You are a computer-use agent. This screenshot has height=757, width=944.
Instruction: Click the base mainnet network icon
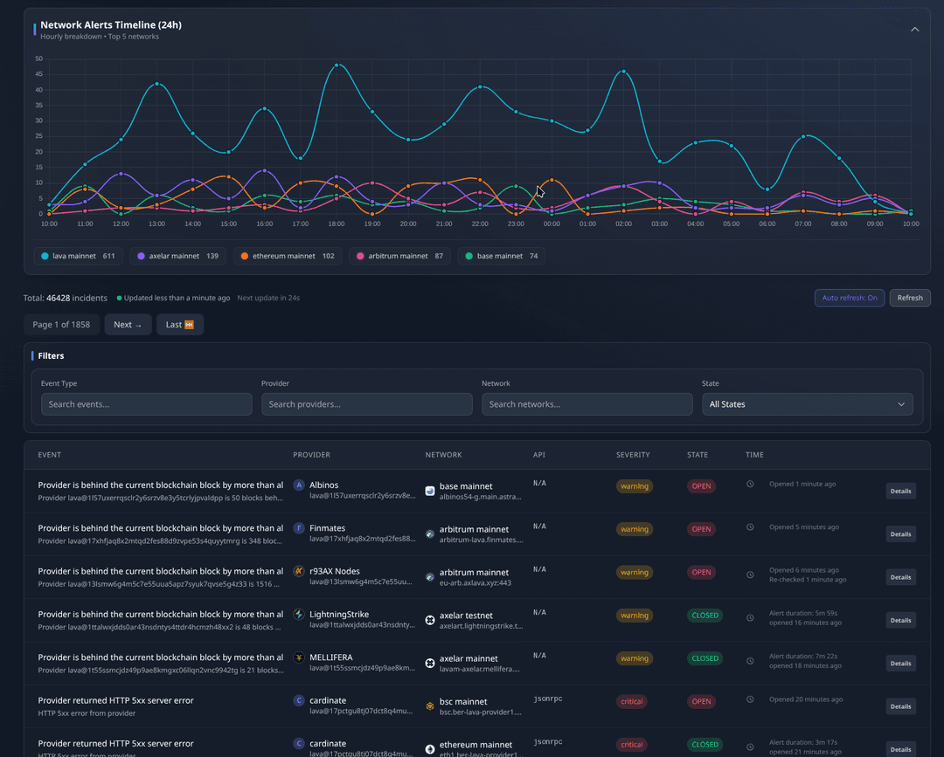[429, 491]
